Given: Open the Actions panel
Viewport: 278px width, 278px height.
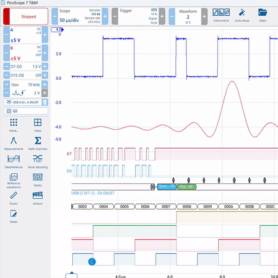Looking at the screenshot, I should 38,198.
